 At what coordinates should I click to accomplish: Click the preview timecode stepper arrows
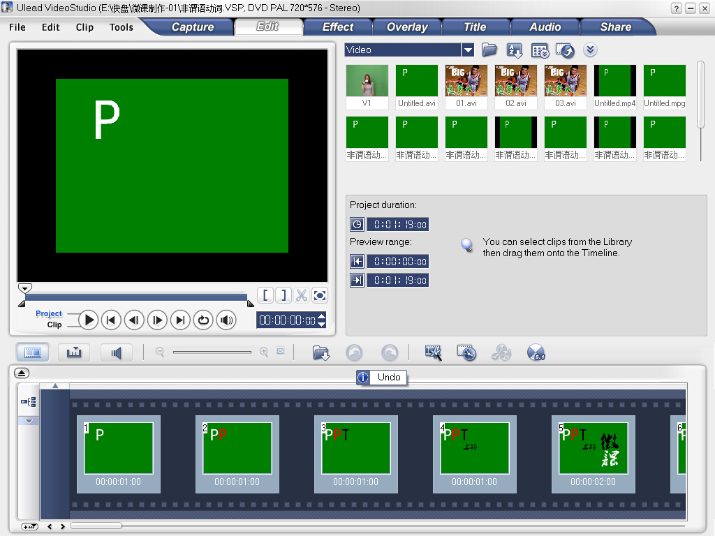[x=322, y=320]
